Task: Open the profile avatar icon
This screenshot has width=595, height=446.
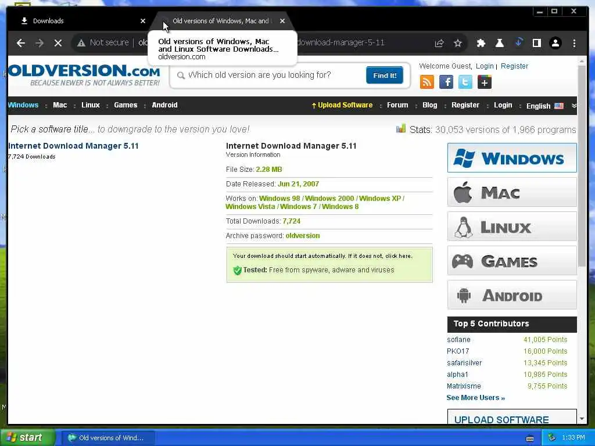Action: pyautogui.click(x=555, y=43)
